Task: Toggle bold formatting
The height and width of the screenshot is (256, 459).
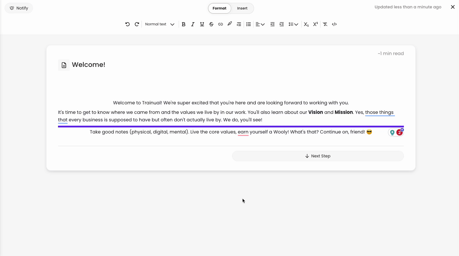Action: click(x=184, y=24)
